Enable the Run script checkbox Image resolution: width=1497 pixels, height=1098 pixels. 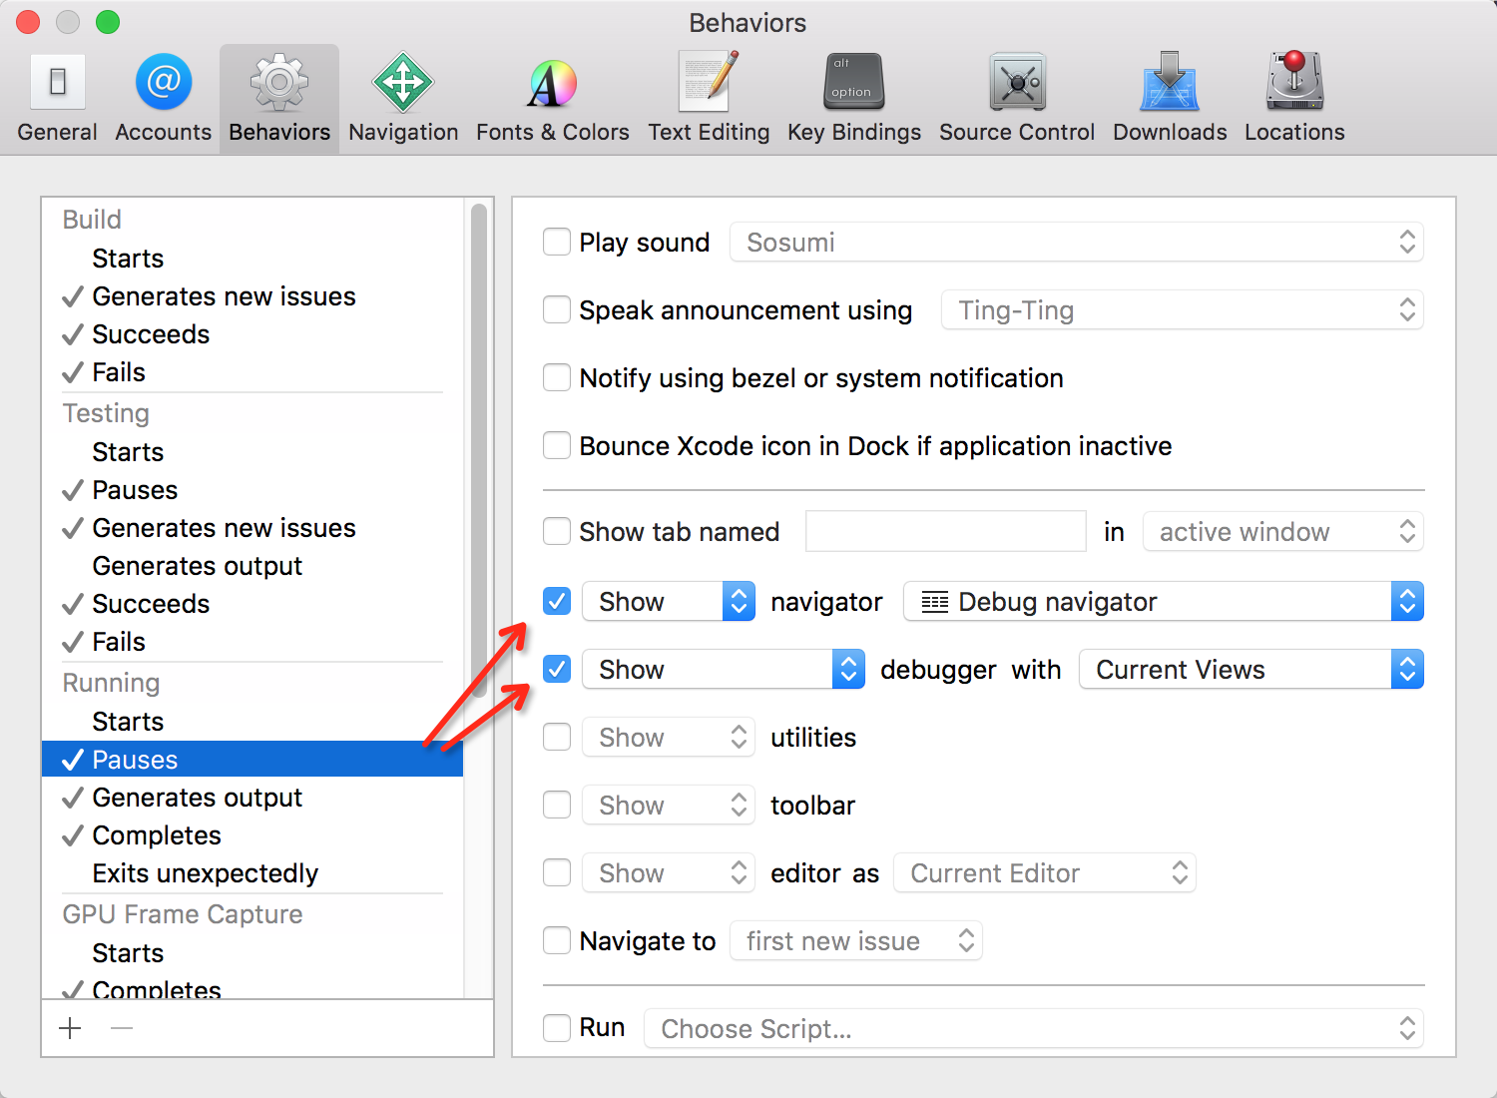point(557,1027)
